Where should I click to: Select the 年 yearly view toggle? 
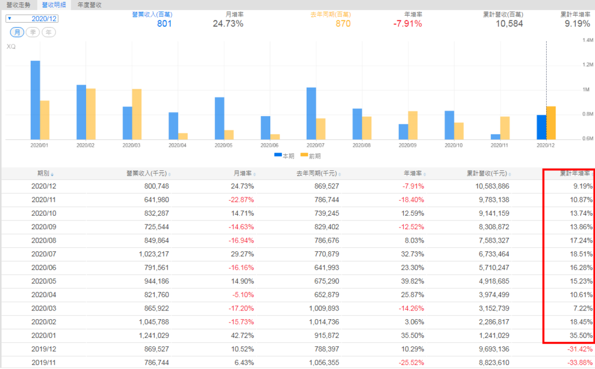click(49, 32)
